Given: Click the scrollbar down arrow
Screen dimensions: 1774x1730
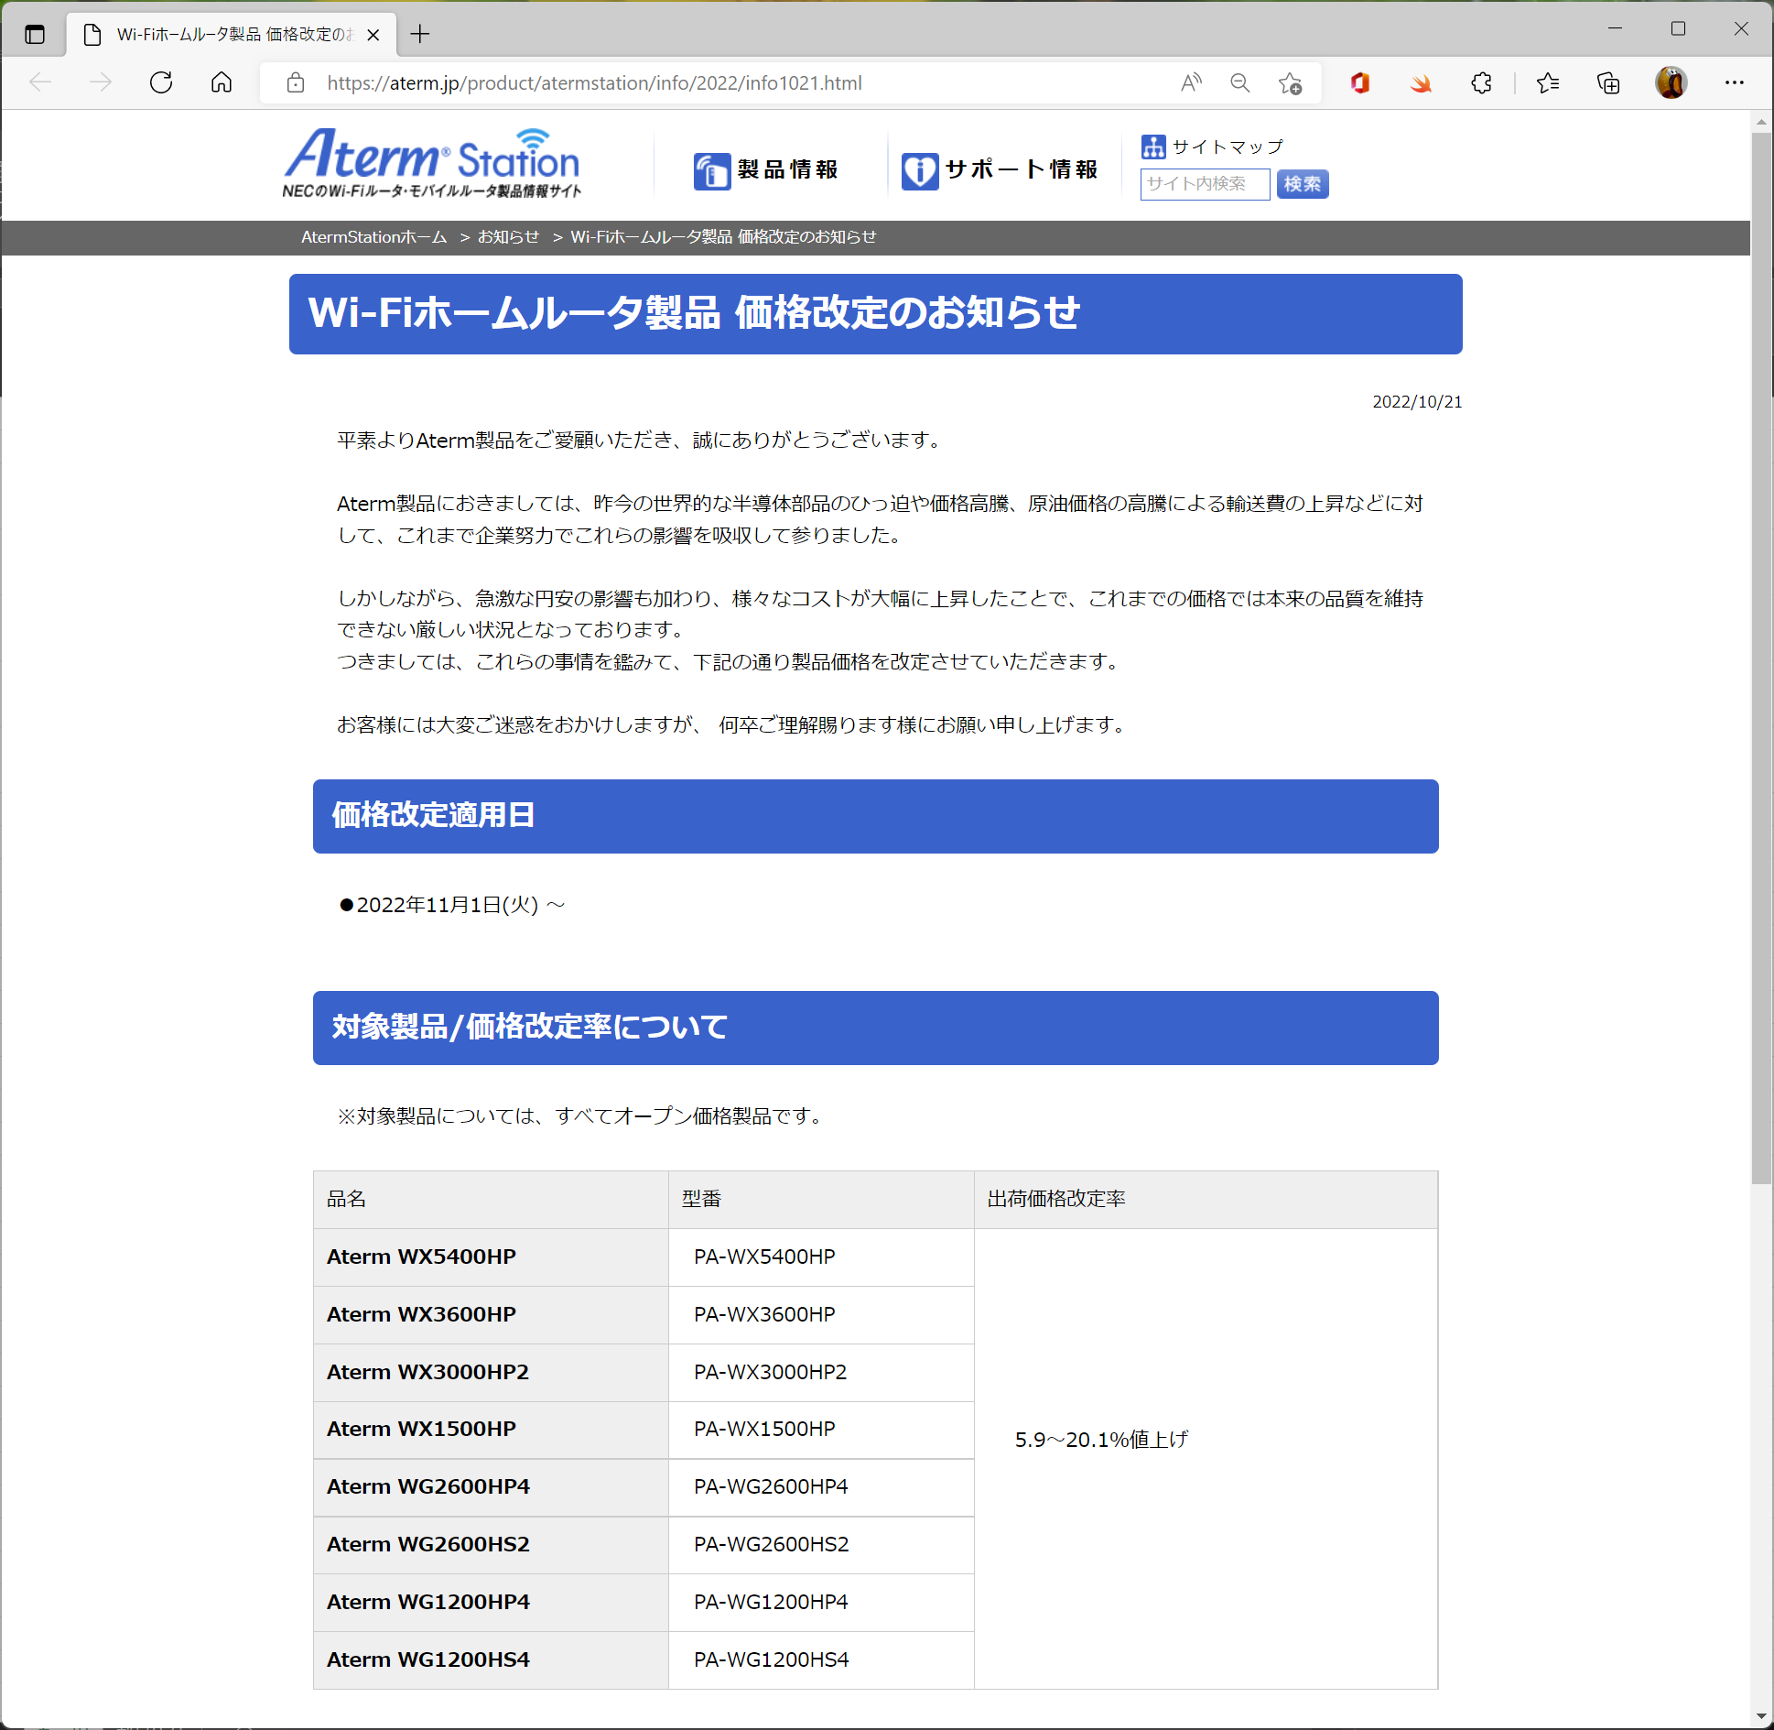Looking at the screenshot, I should (x=1761, y=1715).
